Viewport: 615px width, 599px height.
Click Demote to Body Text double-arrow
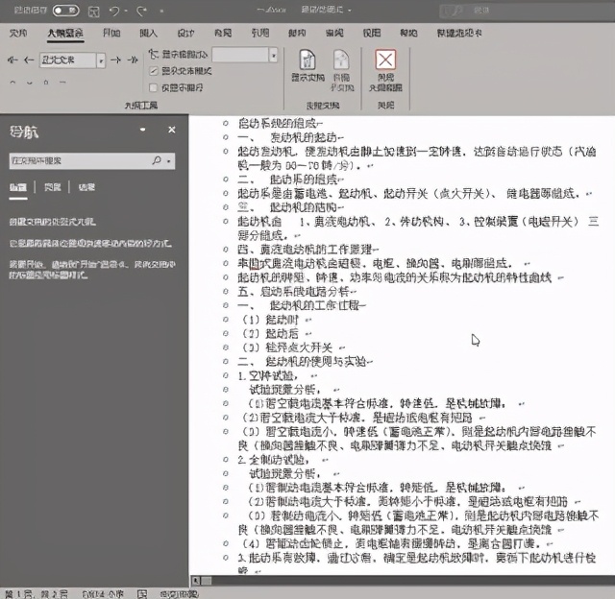pyautogui.click(x=133, y=60)
